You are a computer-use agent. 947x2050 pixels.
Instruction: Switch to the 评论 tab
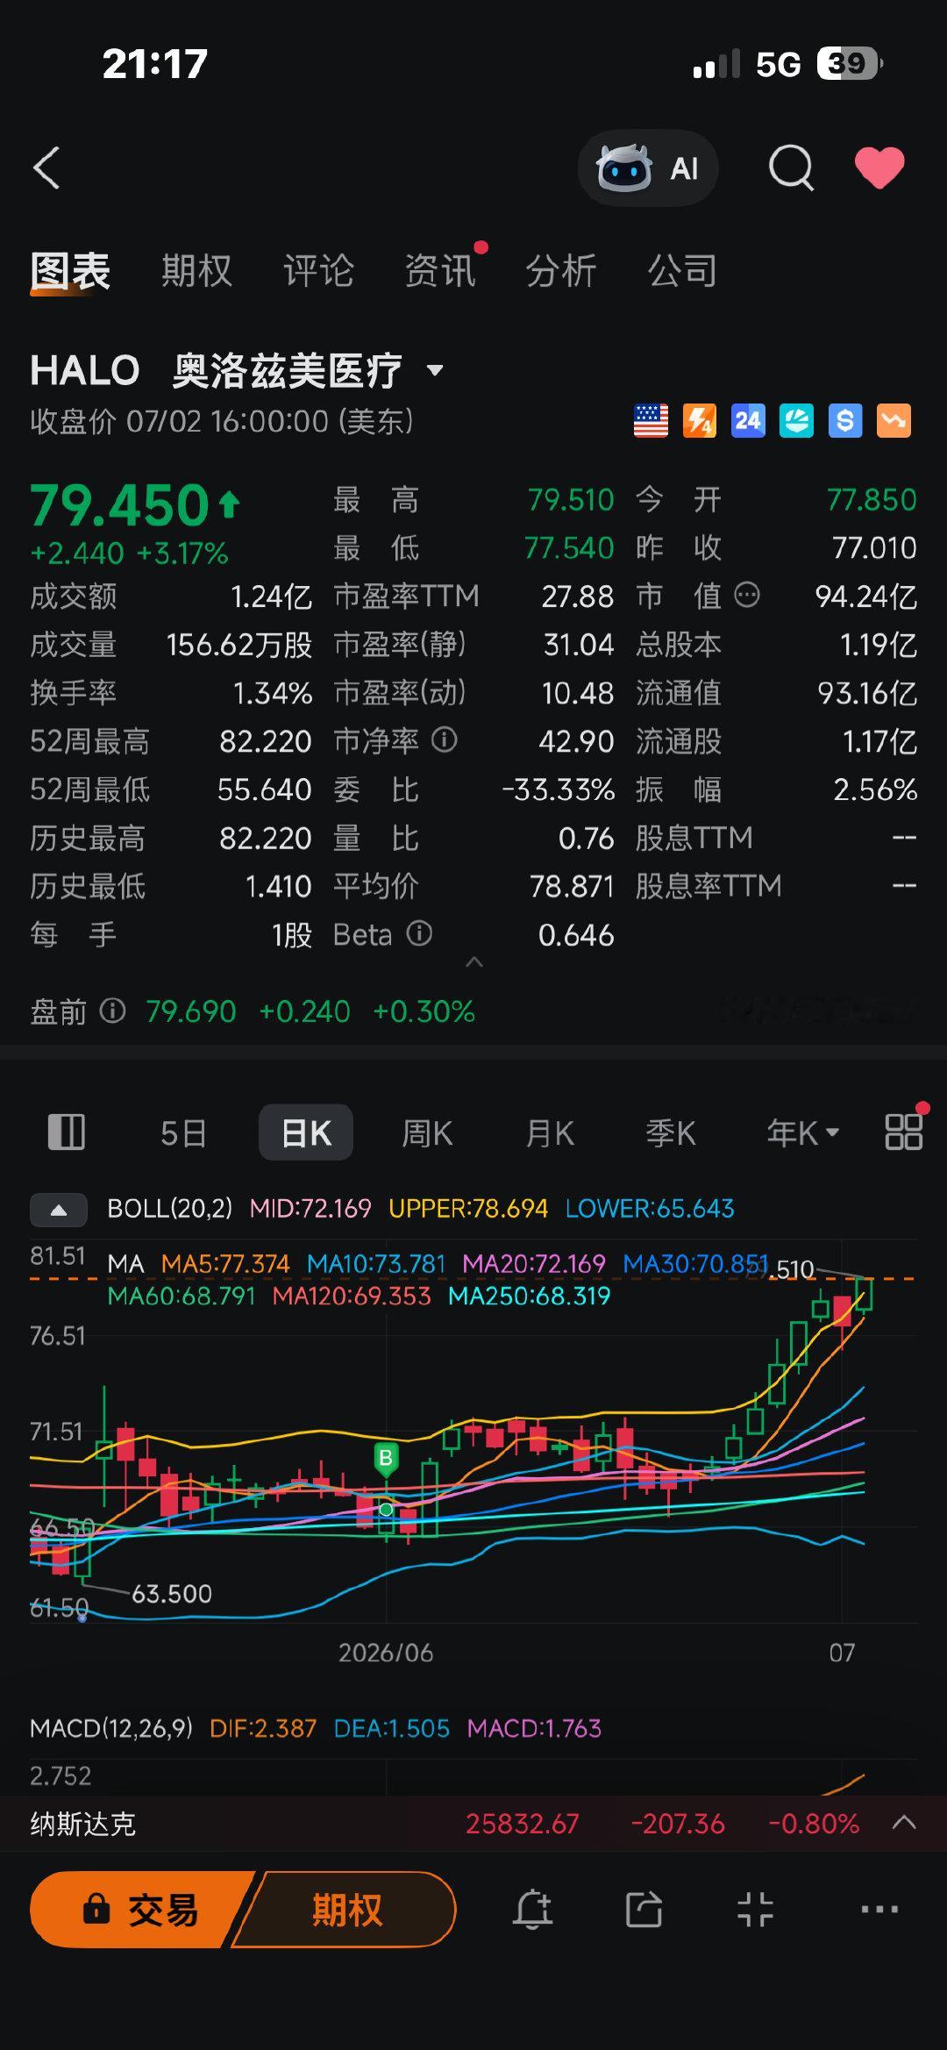(x=318, y=271)
